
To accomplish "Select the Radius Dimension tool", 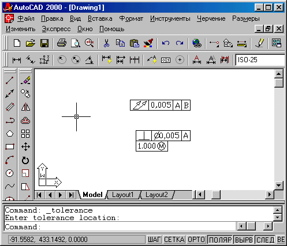I will tap(62, 60).
